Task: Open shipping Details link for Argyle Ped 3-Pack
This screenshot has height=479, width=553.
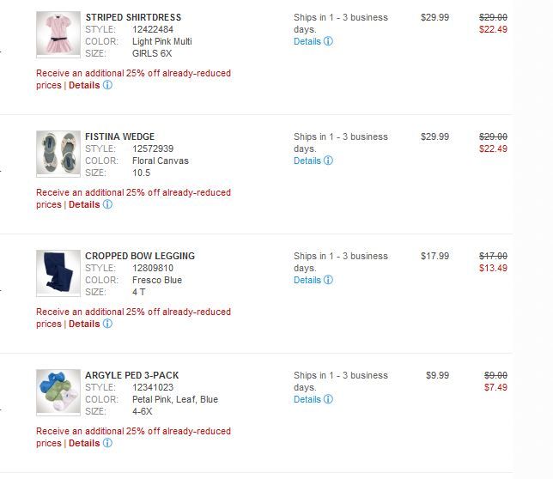Action: tap(307, 399)
